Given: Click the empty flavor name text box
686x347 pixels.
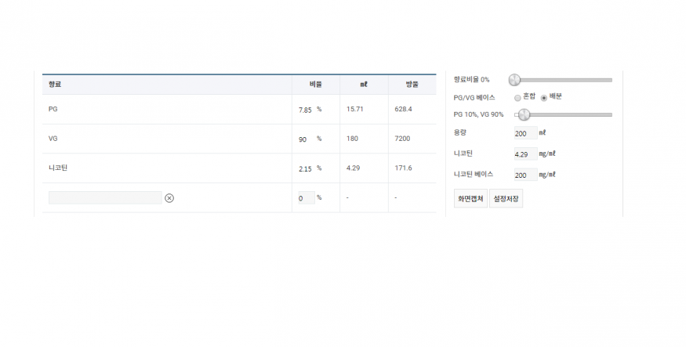Looking at the screenshot, I should 105,198.
